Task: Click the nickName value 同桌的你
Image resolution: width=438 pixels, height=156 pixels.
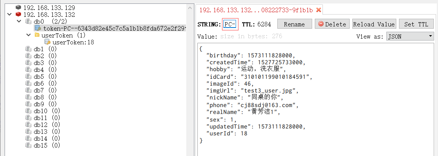Action: 264,97
